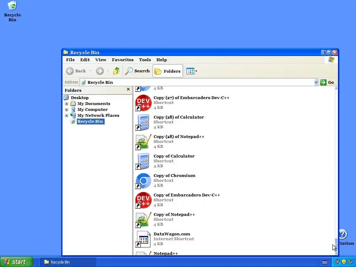
Task: Select Copy of Notepad++ icon
Action: tap(143, 220)
